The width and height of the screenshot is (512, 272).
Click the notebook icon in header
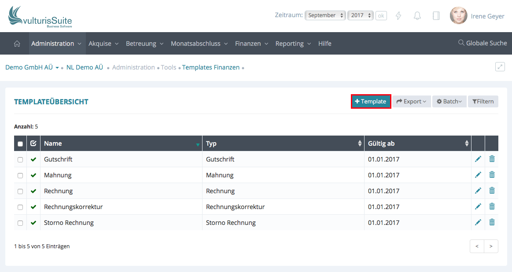436,16
